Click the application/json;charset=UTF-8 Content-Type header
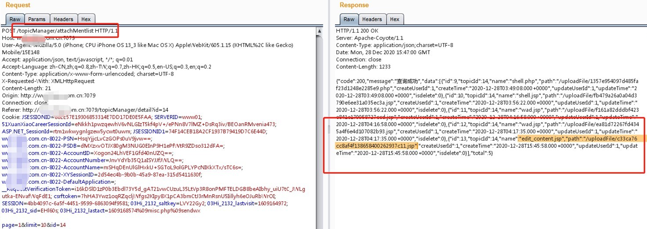Image resolution: width=647 pixels, height=229 pixels. (394, 45)
